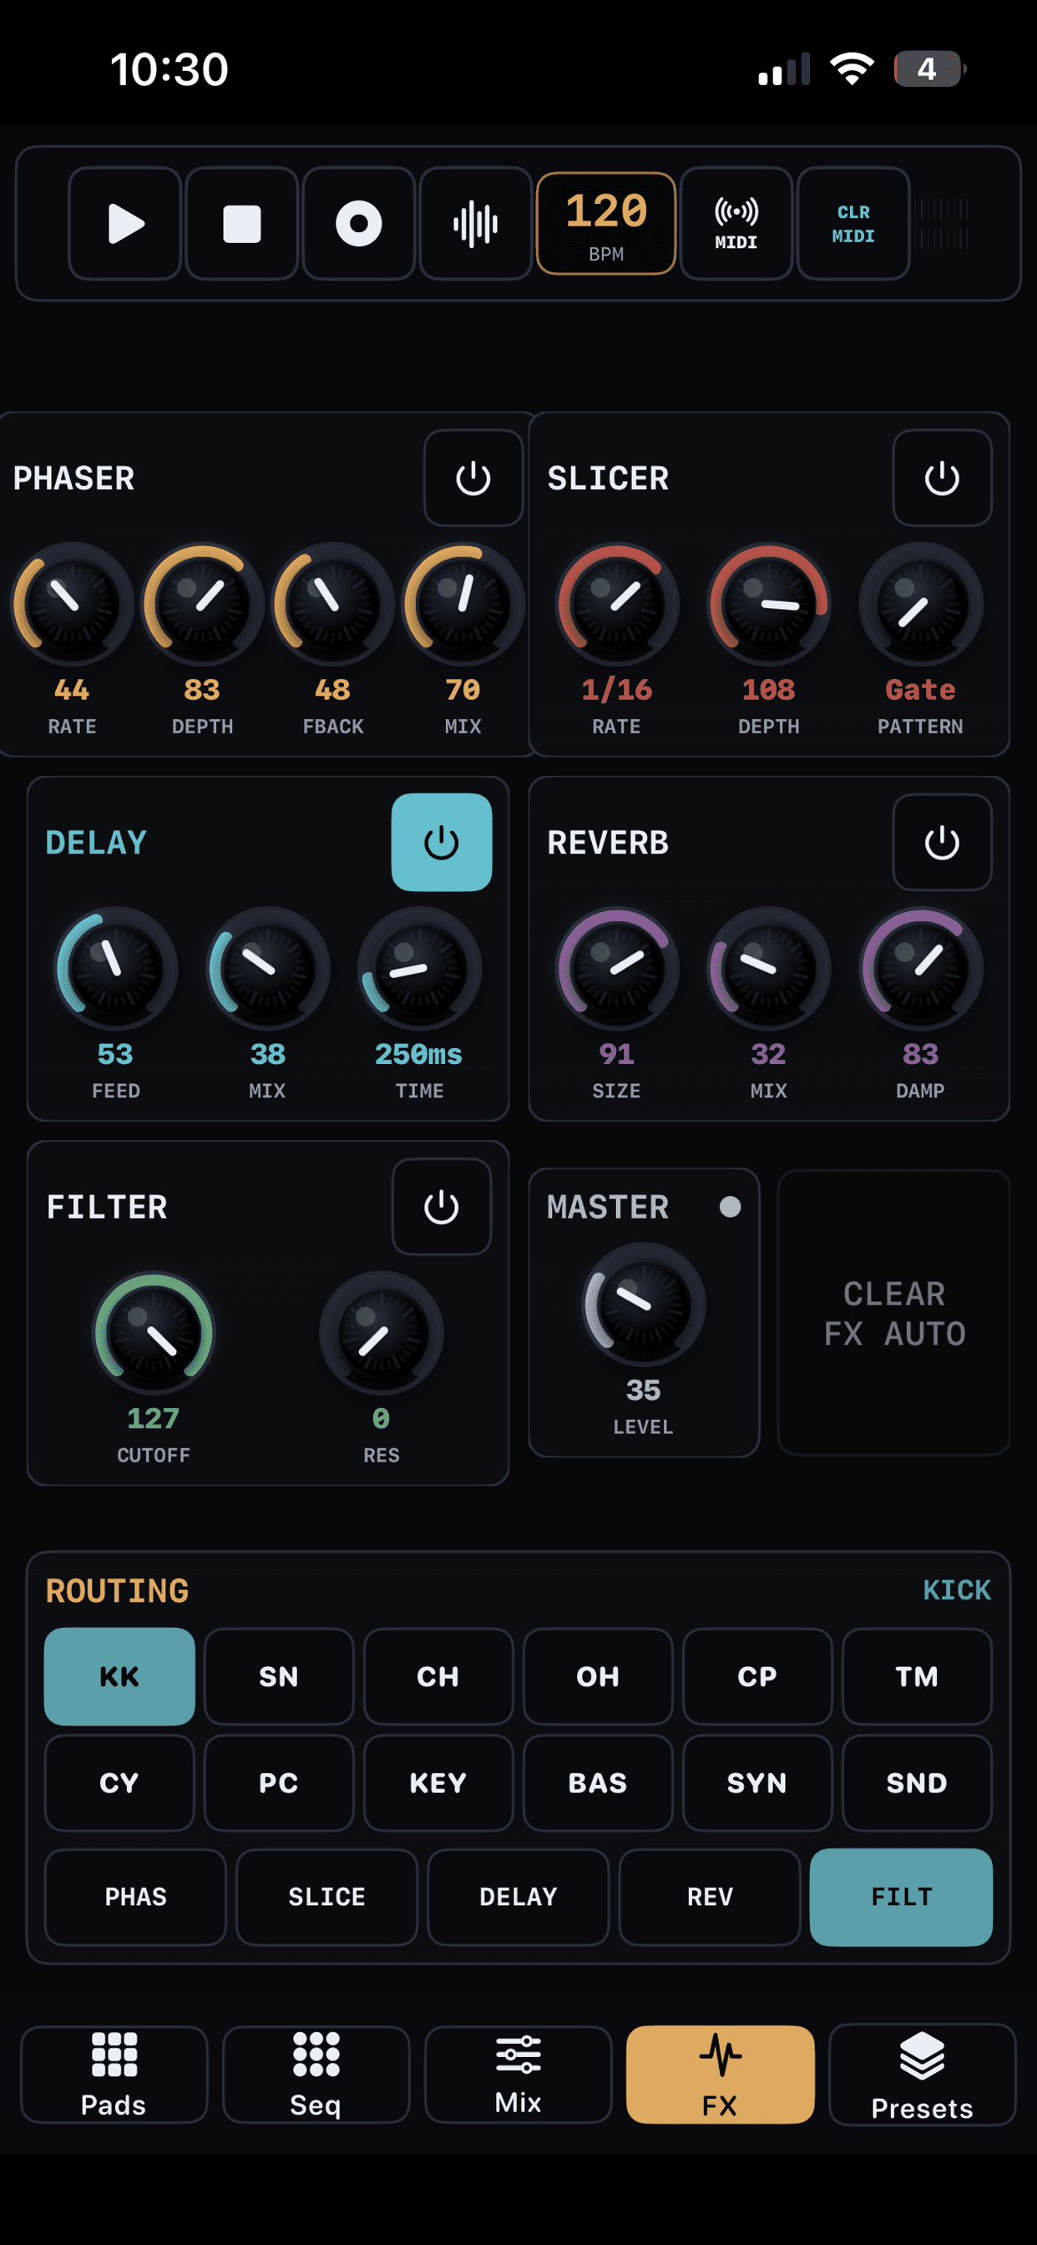Select KEY routing pad

[438, 1782]
